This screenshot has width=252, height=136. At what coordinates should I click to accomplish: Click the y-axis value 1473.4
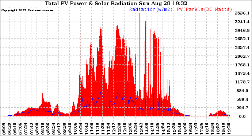(x=242, y=73)
